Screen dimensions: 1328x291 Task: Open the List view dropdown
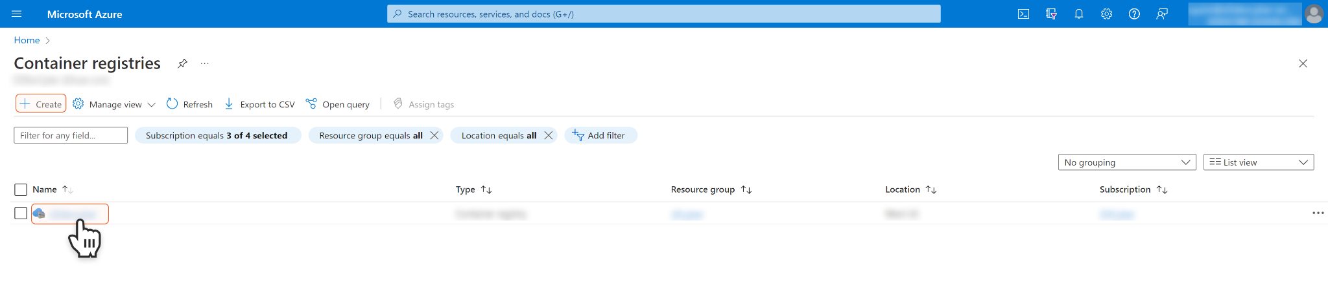1258,162
